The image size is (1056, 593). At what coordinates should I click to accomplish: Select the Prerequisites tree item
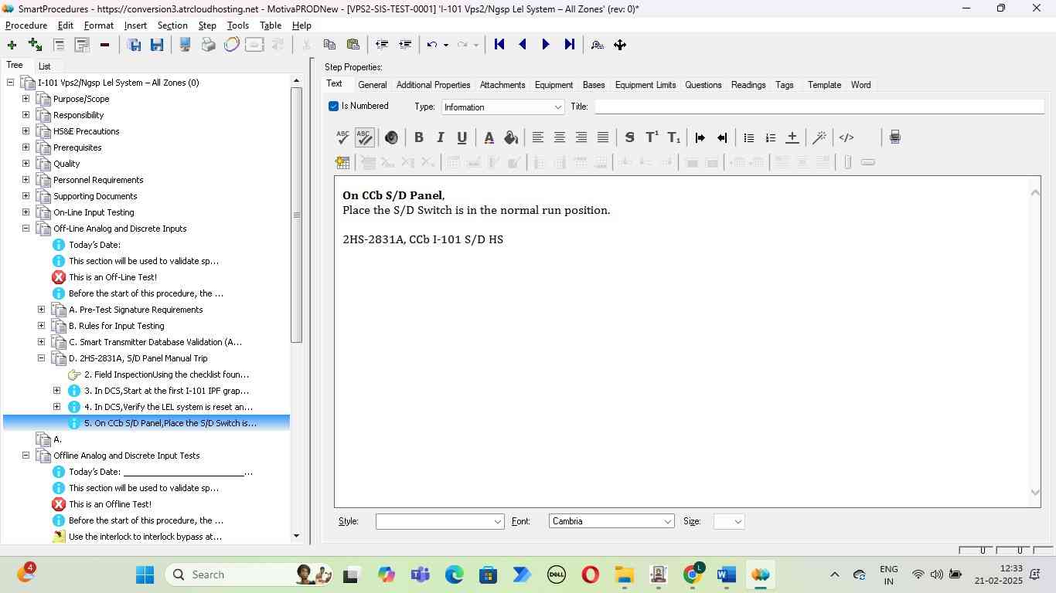[77, 147]
